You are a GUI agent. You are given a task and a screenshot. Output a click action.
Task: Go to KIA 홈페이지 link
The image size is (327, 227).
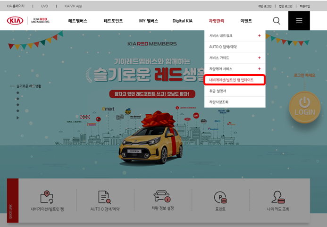point(16,6)
